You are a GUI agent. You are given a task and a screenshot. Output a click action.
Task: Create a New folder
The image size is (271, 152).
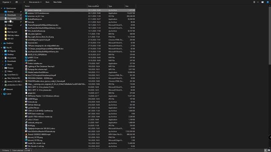[58, 2]
